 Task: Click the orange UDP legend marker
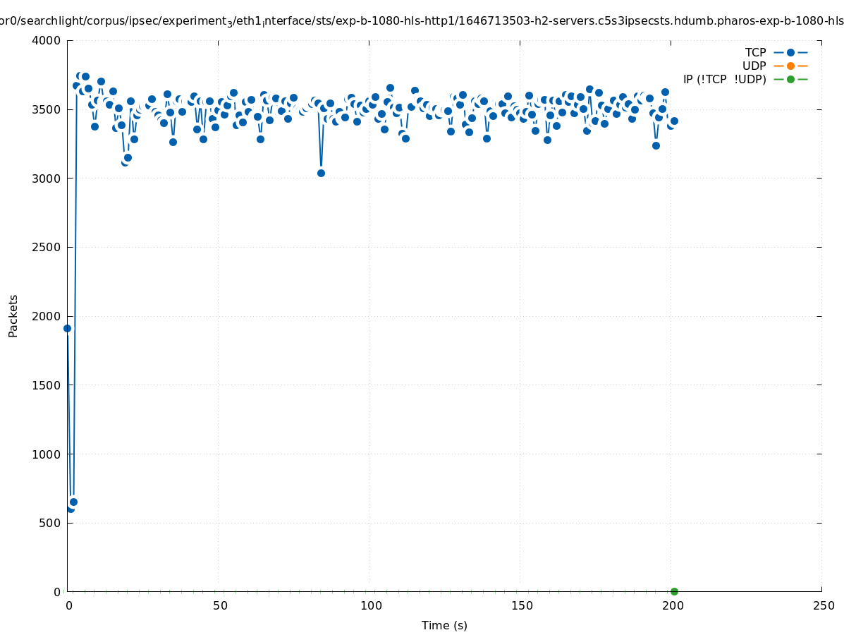point(790,66)
